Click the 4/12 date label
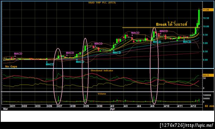This screenshot has height=129, width=215. click(193, 106)
